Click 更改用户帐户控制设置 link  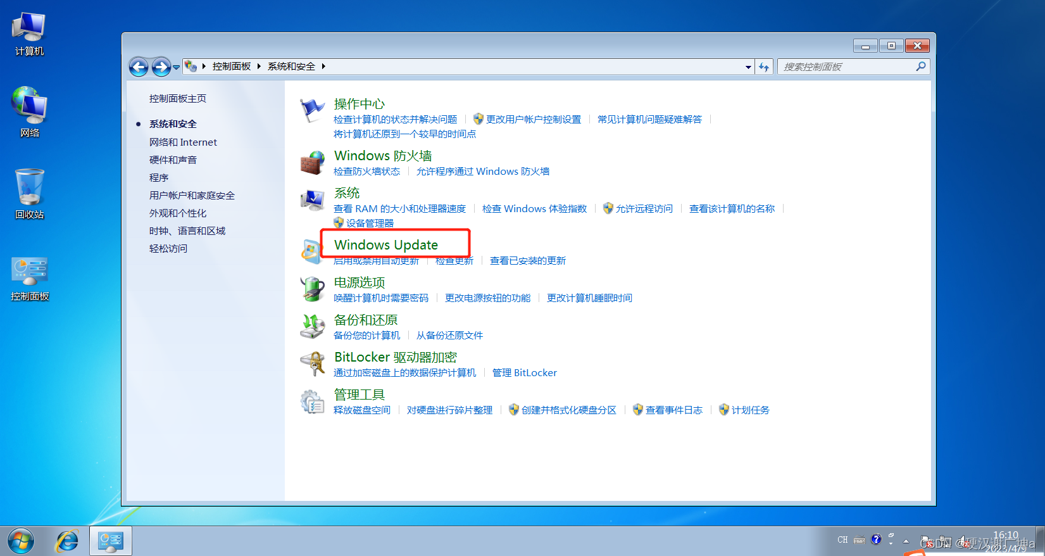coord(534,119)
